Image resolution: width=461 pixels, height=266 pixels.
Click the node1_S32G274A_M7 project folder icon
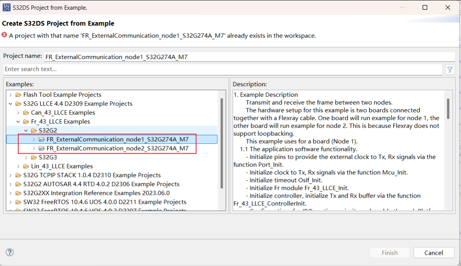coord(42,139)
